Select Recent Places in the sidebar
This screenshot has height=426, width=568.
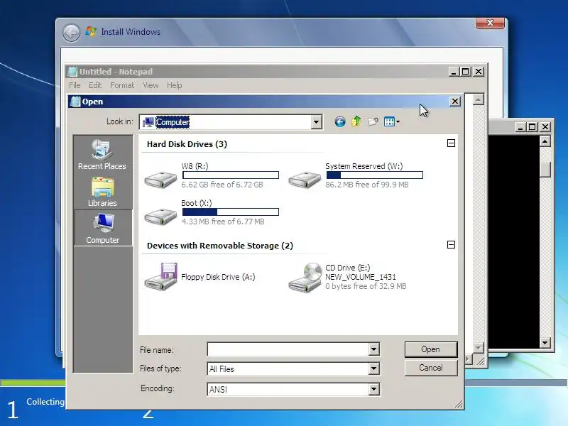point(102,155)
